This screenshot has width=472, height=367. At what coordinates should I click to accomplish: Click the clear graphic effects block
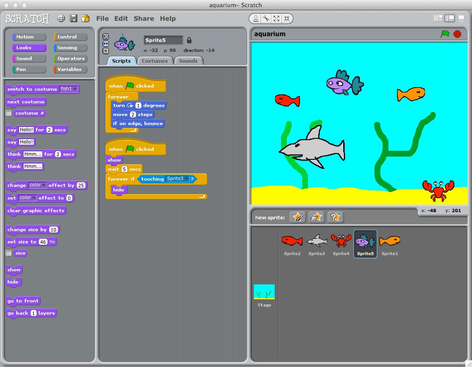pyautogui.click(x=36, y=210)
